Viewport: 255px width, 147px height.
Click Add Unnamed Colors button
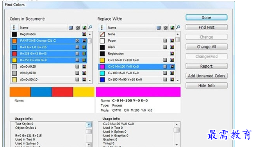(x=207, y=76)
